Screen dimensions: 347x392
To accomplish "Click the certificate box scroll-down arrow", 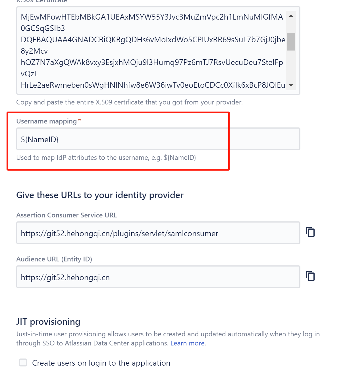I will pos(291,85).
